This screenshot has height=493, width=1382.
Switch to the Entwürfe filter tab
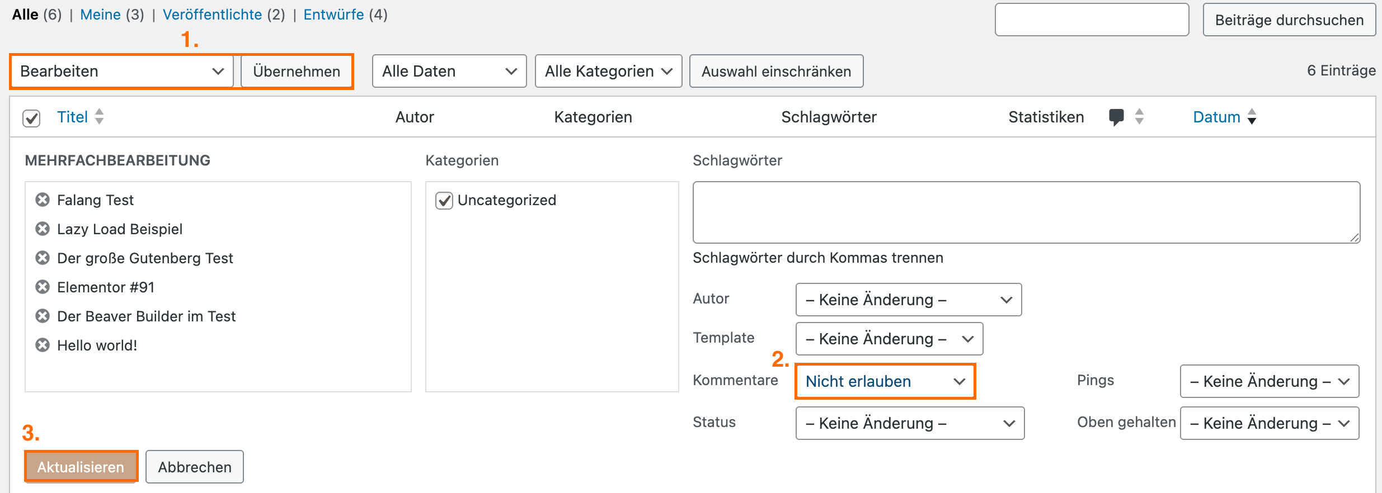[x=333, y=15]
